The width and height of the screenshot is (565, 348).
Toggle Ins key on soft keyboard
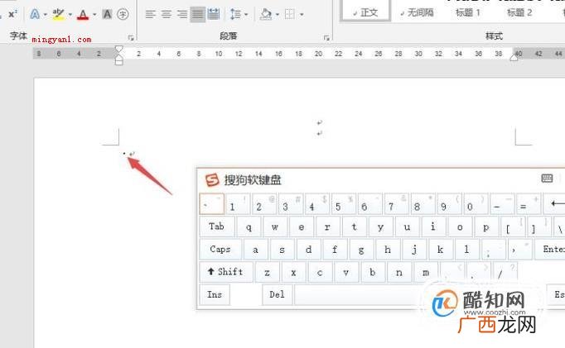[215, 294]
